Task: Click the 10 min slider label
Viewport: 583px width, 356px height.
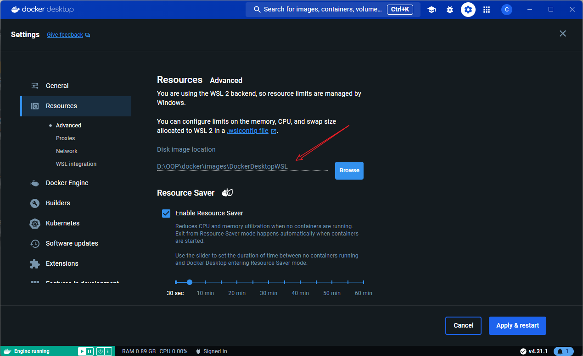Action: [x=206, y=293]
